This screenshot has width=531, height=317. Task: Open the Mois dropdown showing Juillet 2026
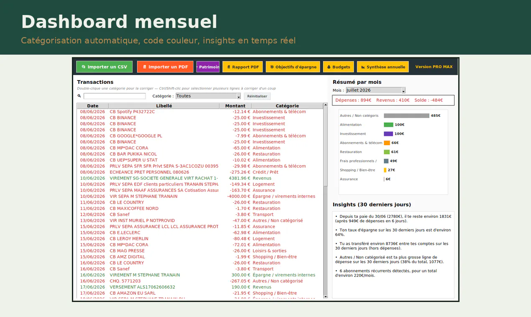[375, 90]
